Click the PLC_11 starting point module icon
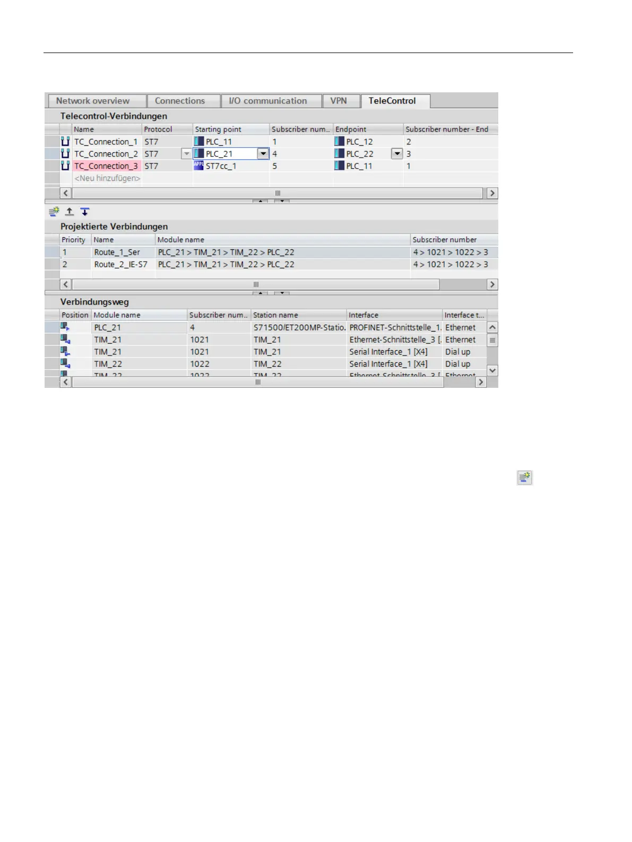This screenshot has width=632, height=842. tap(199, 142)
